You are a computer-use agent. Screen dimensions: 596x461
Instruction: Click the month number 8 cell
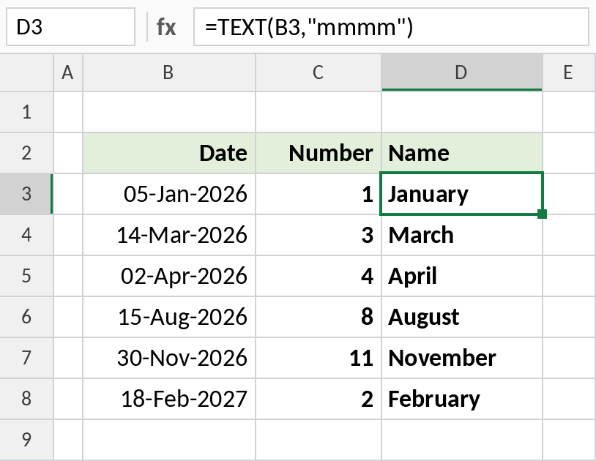tap(319, 317)
